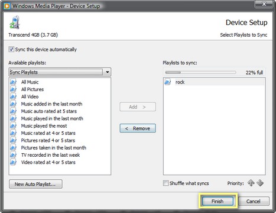This screenshot has height=213, width=276.
Task: Click icon beside Pictures rated 4 or 5 stars
Action: 13,140
